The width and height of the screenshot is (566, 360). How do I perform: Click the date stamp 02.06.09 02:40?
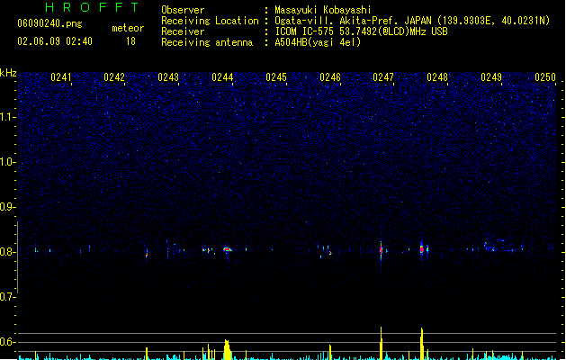point(55,41)
